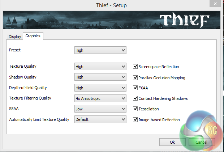The width and height of the screenshot is (224, 152).
Task: Select the Graphics tab
Action: point(33,36)
